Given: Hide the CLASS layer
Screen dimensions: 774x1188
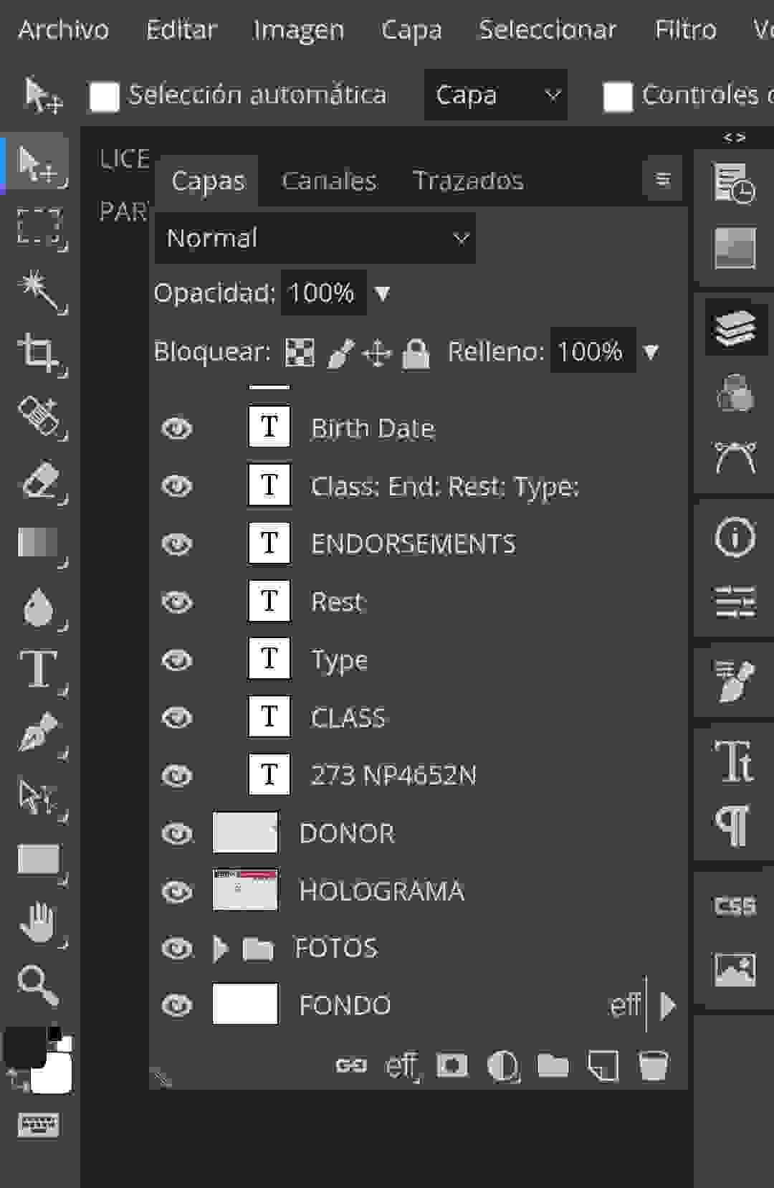Looking at the screenshot, I should click(177, 718).
